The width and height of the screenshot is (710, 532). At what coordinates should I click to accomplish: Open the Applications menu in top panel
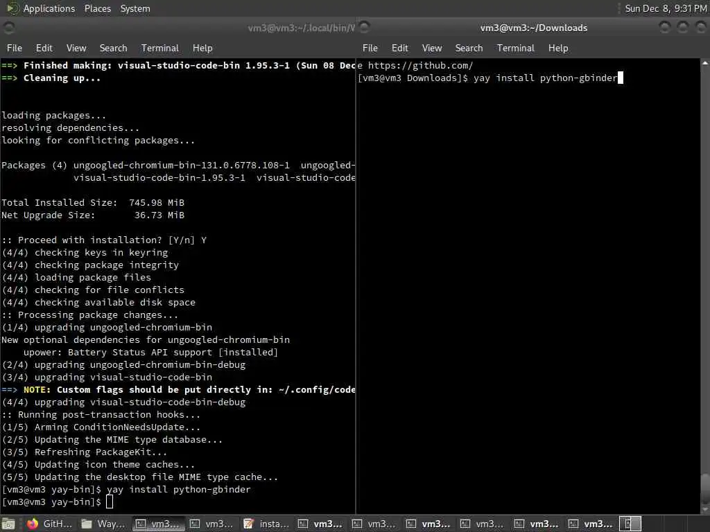coord(49,8)
